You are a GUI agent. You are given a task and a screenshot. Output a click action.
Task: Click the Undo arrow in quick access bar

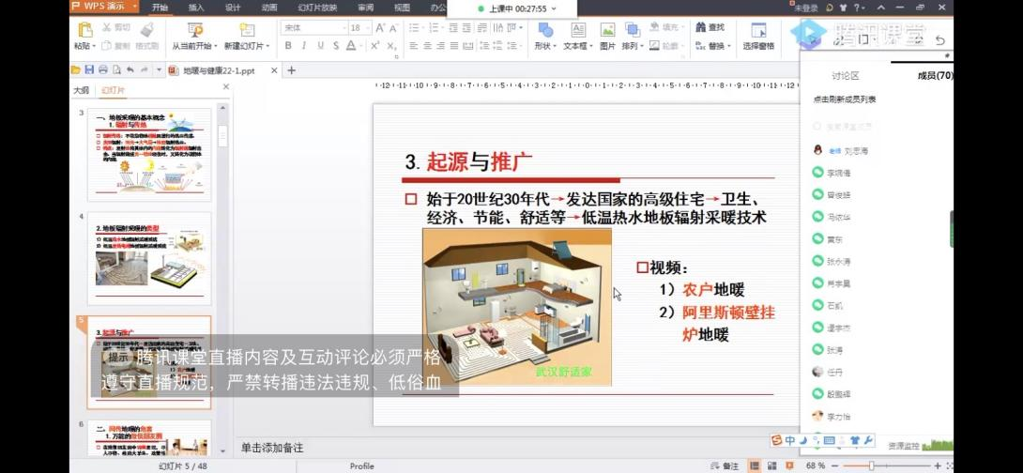(x=130, y=70)
